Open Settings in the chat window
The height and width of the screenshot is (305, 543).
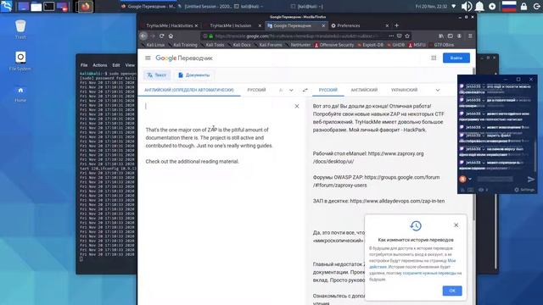tap(524, 190)
